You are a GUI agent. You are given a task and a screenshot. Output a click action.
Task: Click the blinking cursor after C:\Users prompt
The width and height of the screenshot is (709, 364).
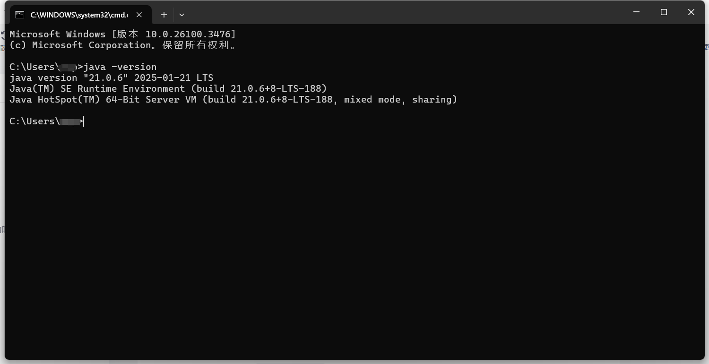[x=83, y=121]
